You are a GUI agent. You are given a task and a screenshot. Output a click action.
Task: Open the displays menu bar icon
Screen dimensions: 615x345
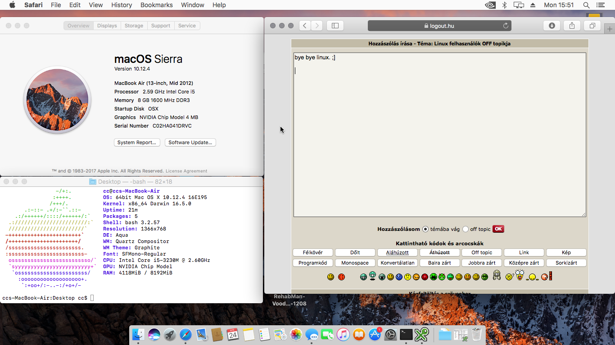519,5
